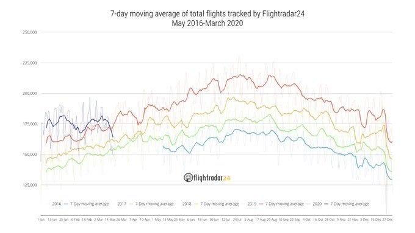Click the flightradar24 watermark text
The width and height of the screenshot is (415, 233).
point(212,178)
